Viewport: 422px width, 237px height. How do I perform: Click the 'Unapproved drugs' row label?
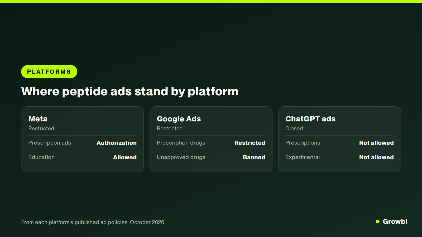[181, 157]
